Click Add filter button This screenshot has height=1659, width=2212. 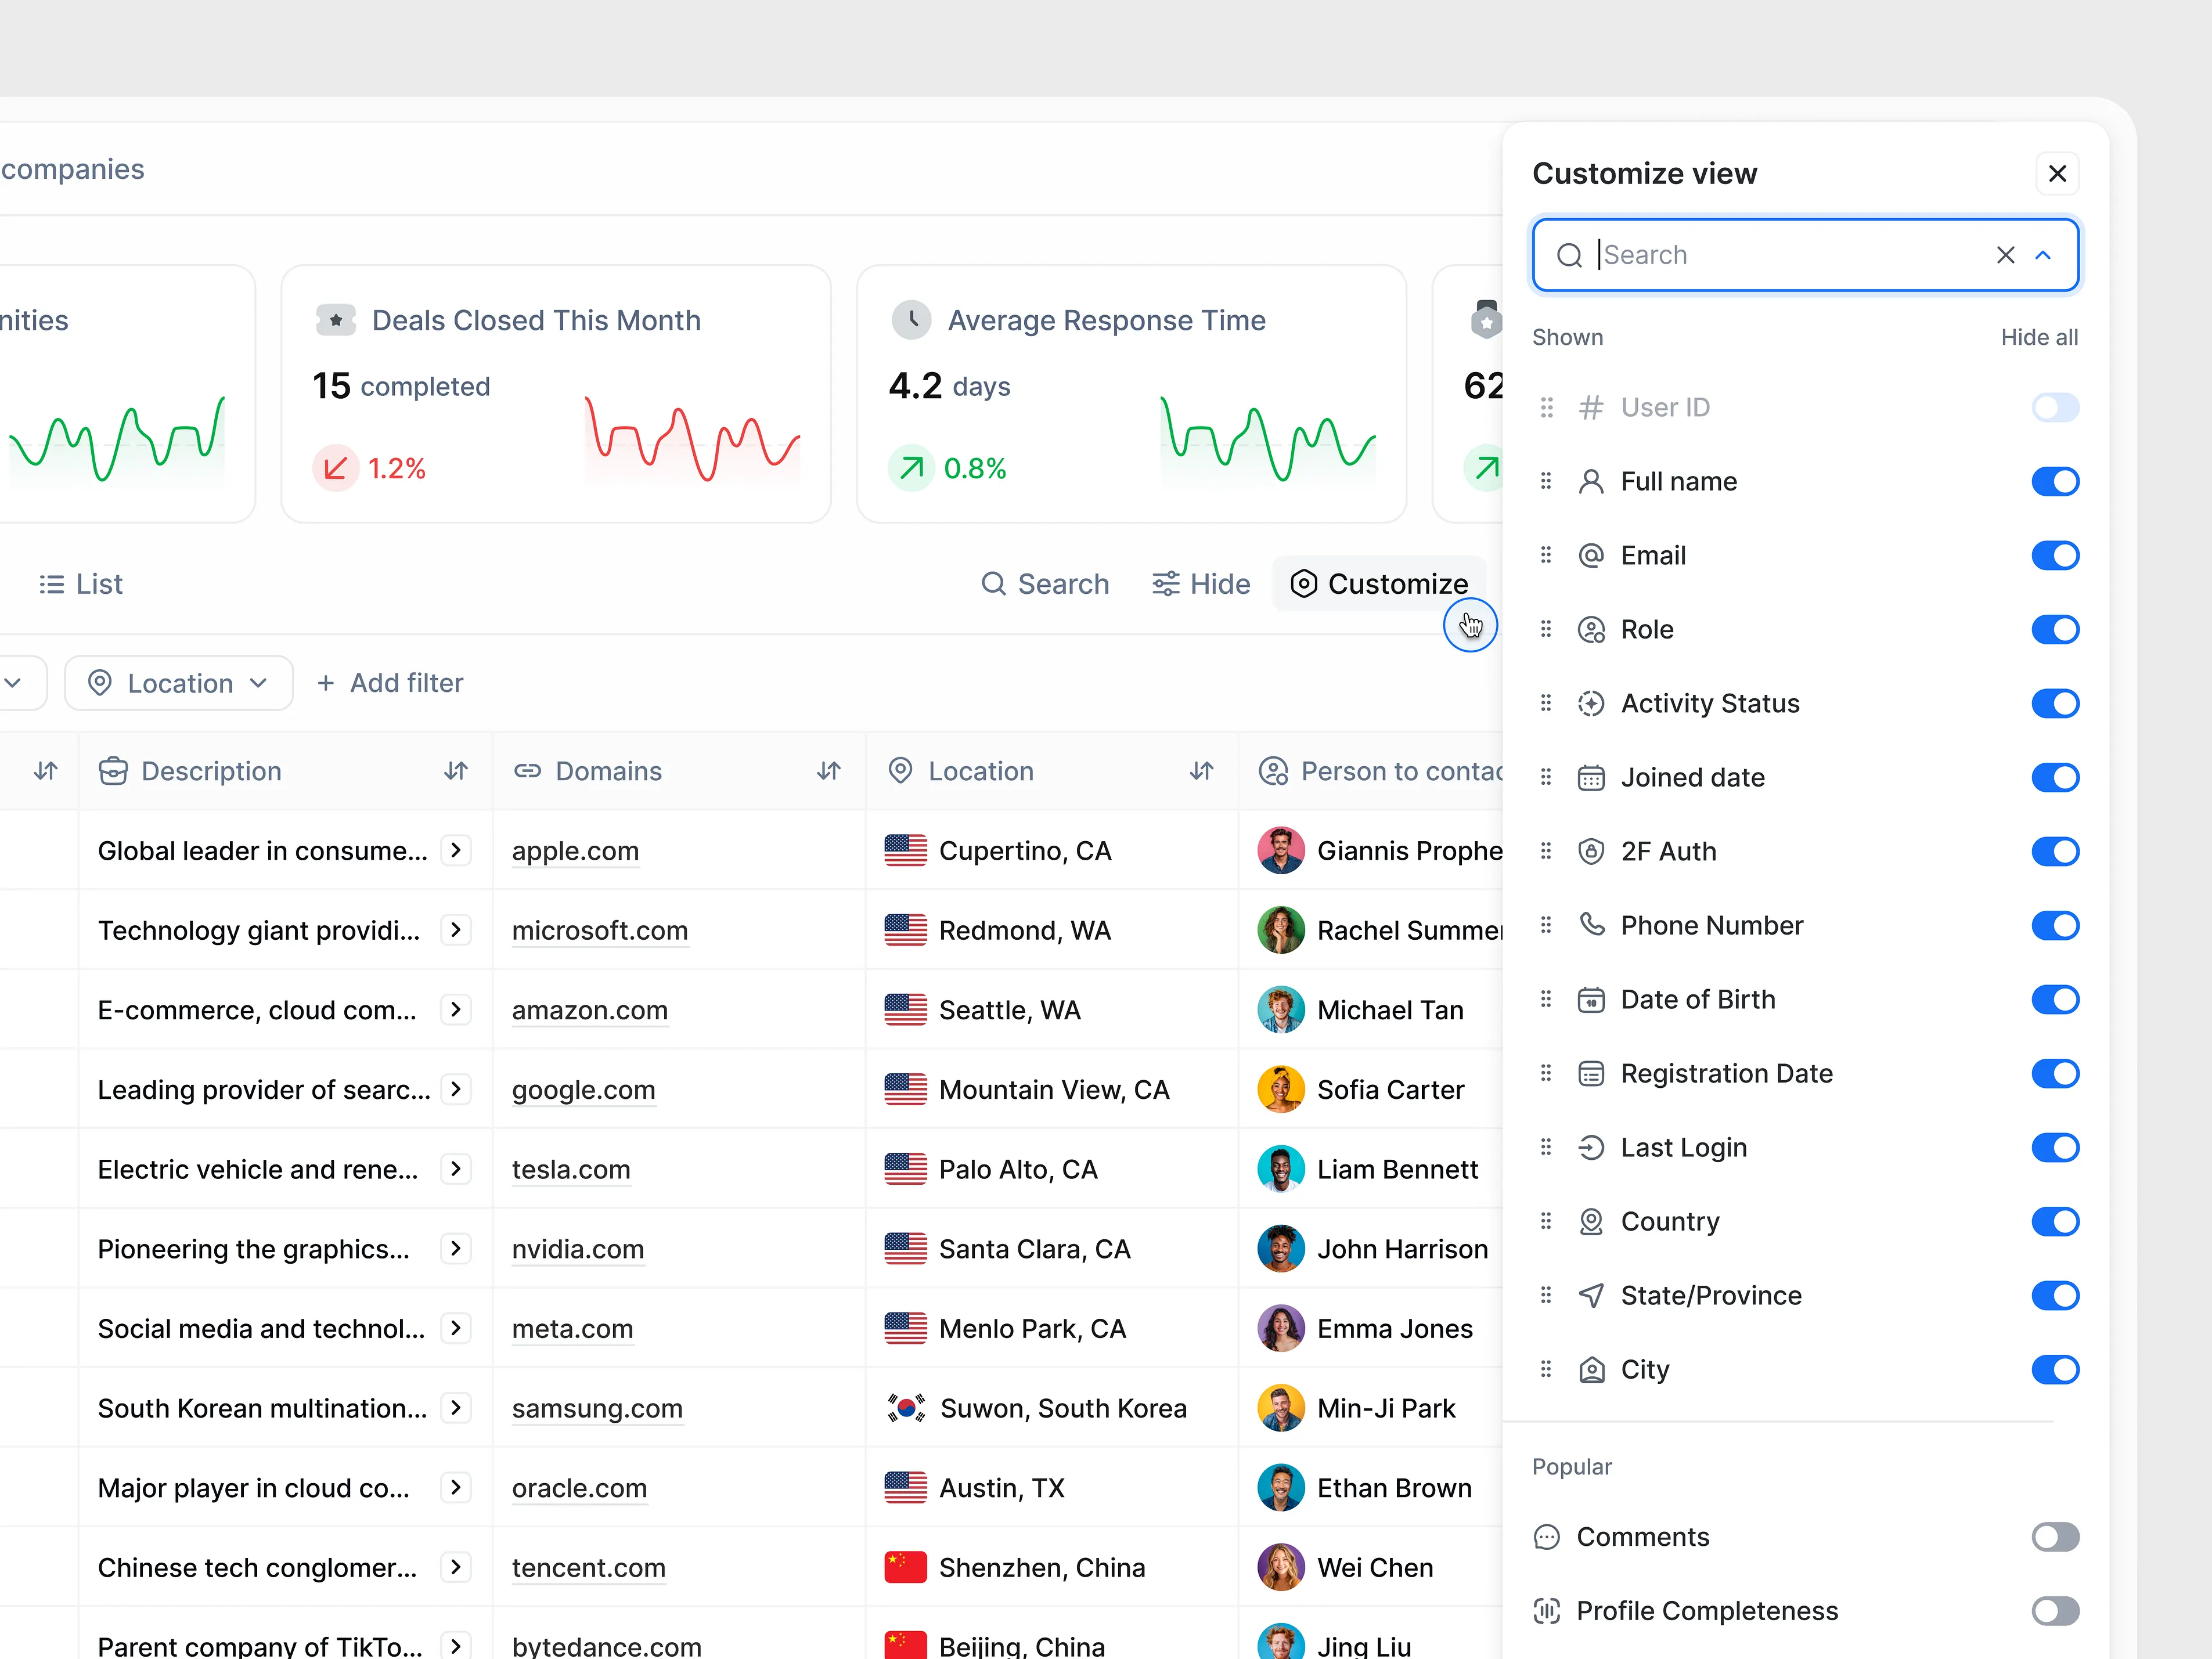(390, 683)
